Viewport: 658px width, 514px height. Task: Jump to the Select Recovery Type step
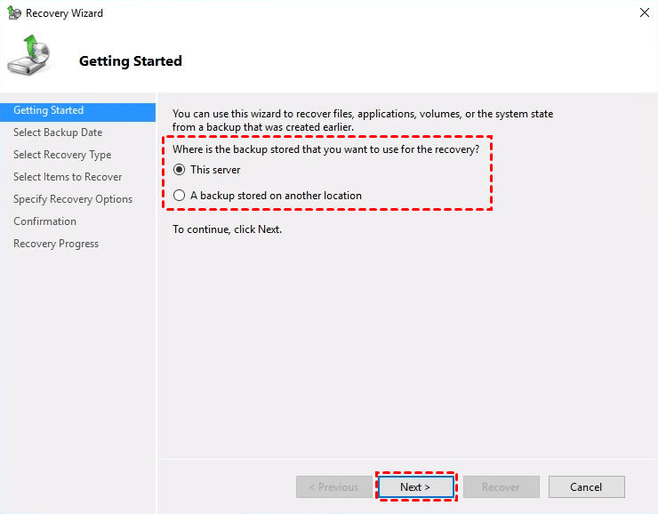(x=62, y=155)
